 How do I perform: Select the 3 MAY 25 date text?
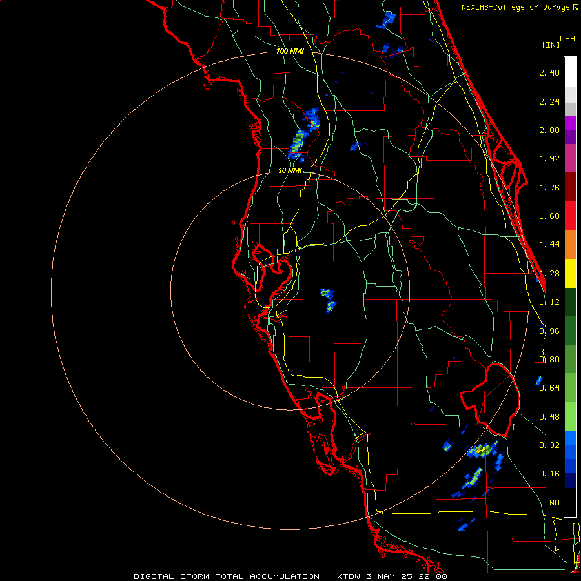(x=391, y=576)
